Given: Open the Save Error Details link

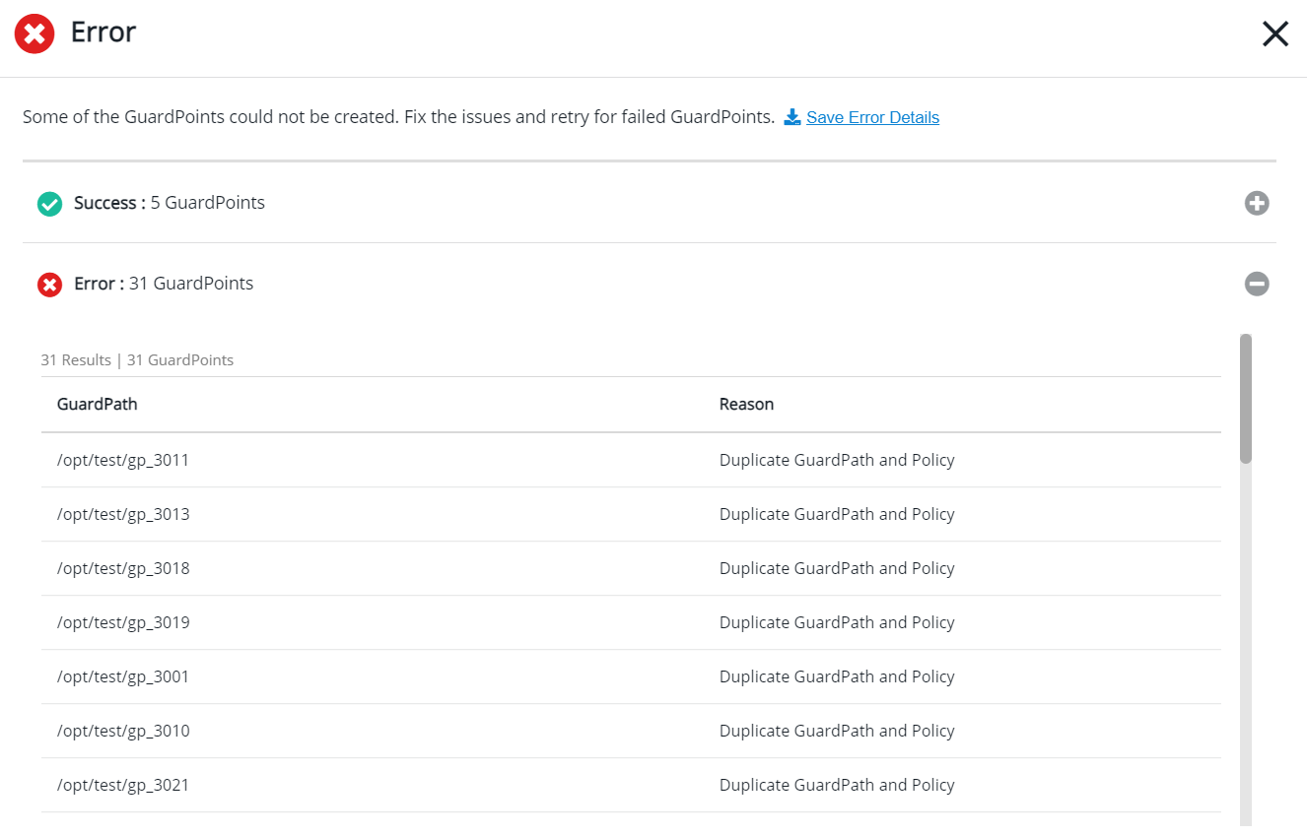Looking at the screenshot, I should [x=872, y=117].
